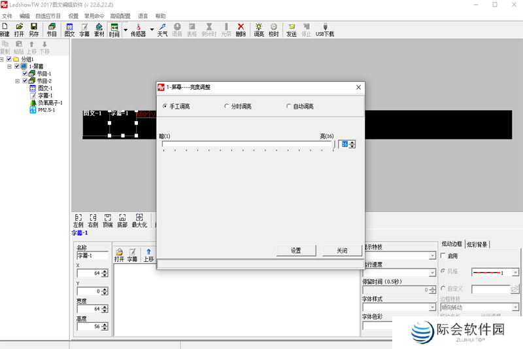Open the 编辑 menu

pyautogui.click(x=24, y=16)
